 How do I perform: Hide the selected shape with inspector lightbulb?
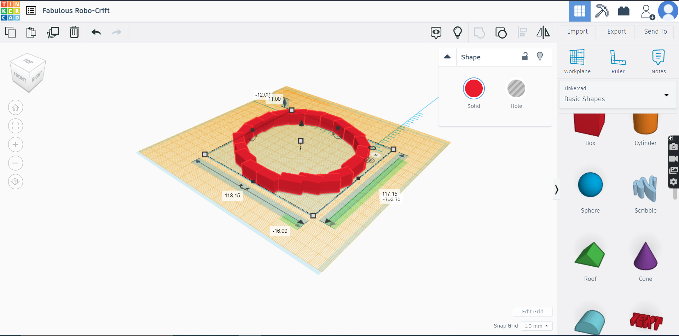pos(540,56)
